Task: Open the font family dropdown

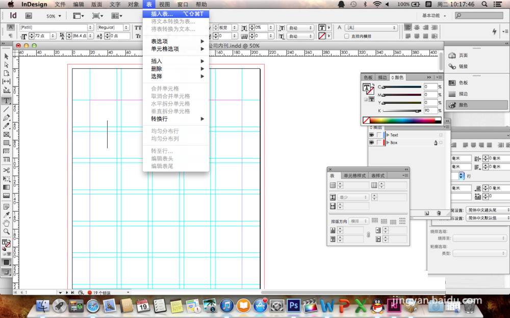Action: click(90, 27)
